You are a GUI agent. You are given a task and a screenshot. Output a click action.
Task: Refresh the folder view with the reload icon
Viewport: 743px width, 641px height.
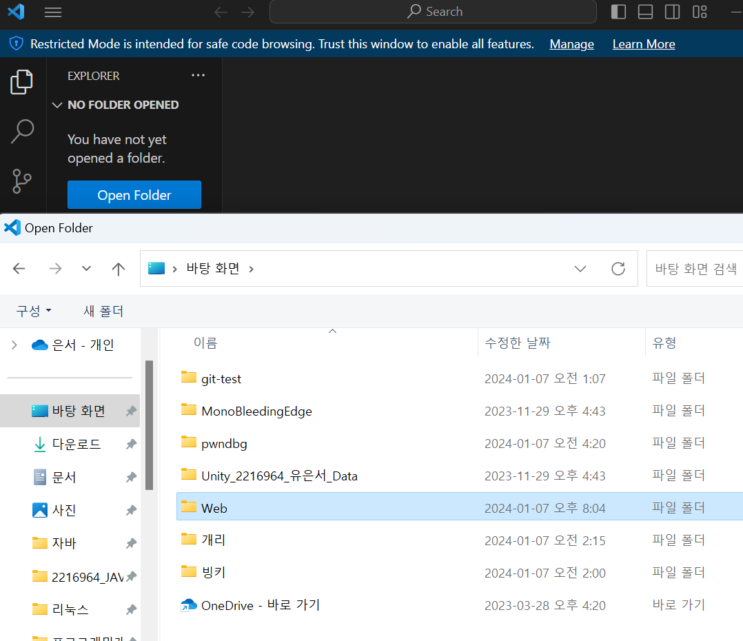[618, 269]
